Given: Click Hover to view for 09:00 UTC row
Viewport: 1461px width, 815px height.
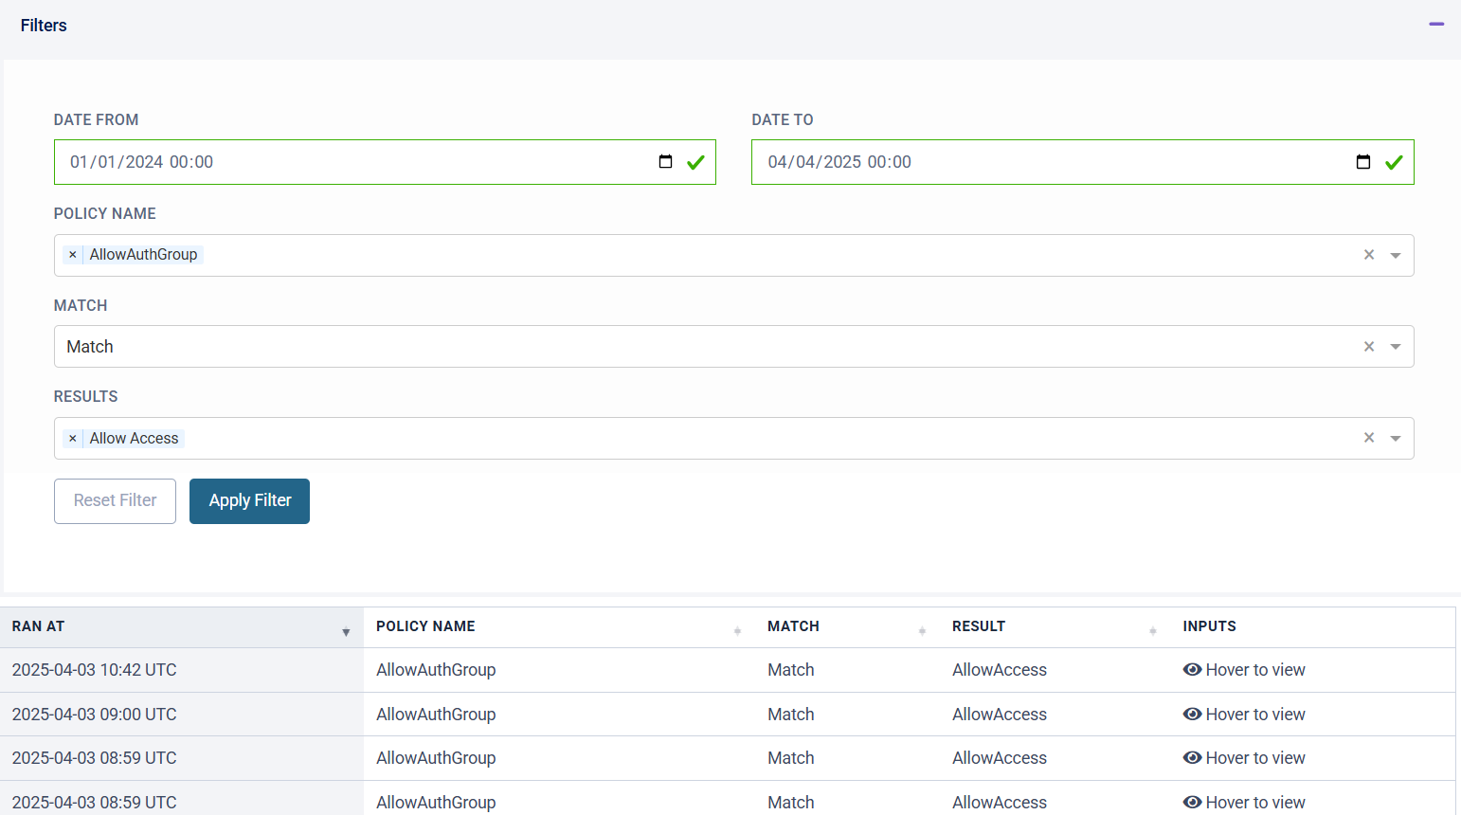Looking at the screenshot, I should pos(1254,715).
